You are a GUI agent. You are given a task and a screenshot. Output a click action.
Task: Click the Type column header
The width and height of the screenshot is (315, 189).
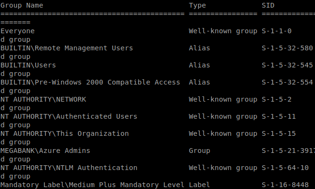coord(197,5)
